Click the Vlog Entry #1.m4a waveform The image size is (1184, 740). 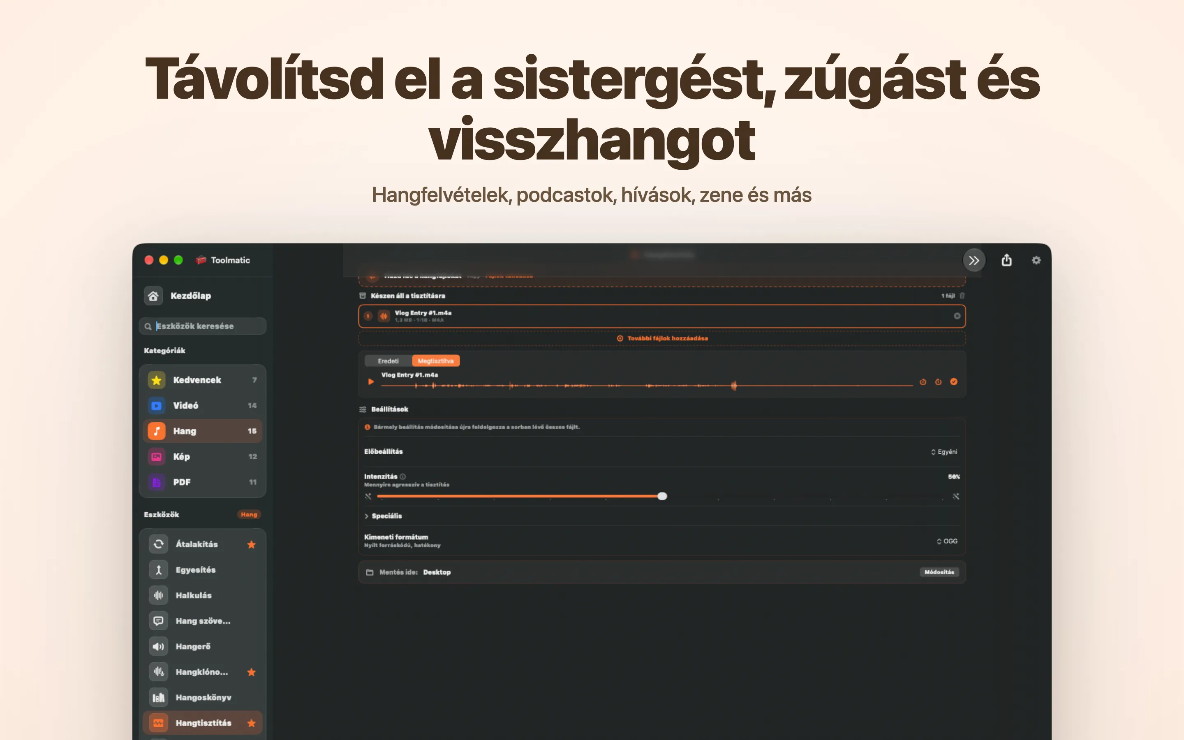647,386
